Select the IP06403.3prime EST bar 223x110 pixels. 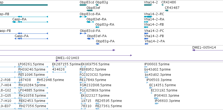coord(156,98)
